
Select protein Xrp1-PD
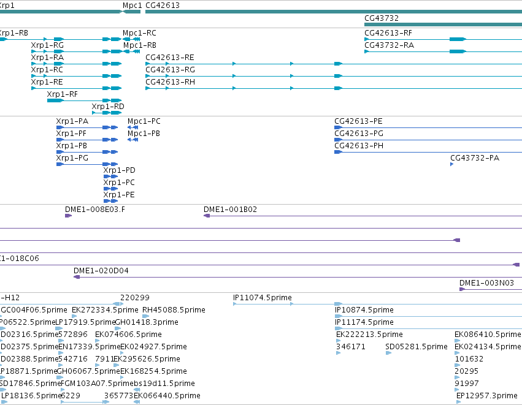pos(119,170)
